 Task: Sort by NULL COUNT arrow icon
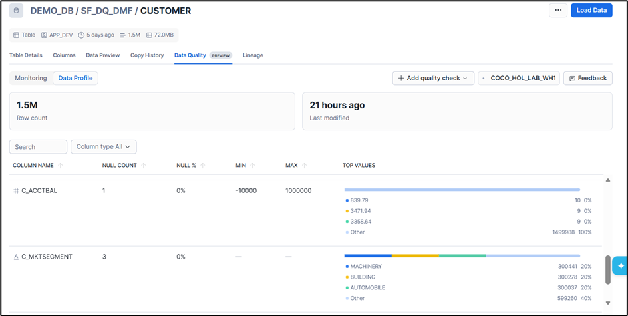click(x=144, y=166)
